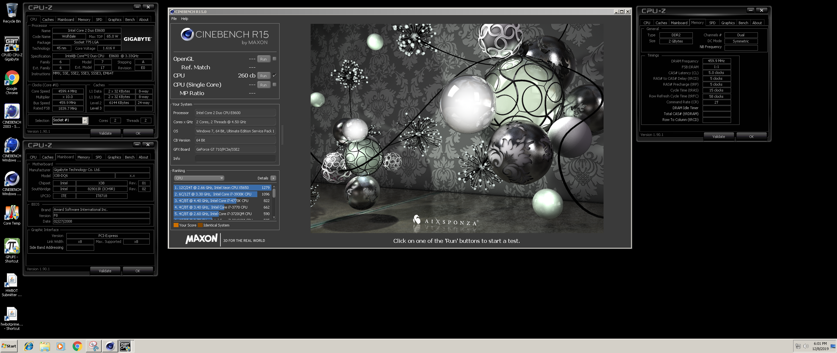Viewport: 837px width, 353px height.
Task: Open Graphics tab in top-left CPU-Z
Action: 114,20
